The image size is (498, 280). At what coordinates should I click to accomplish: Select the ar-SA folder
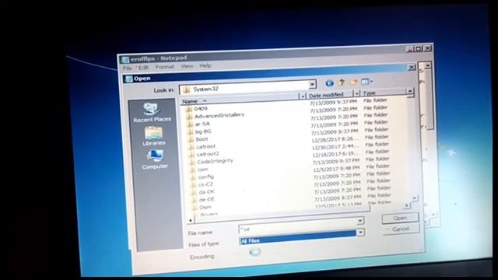202,124
